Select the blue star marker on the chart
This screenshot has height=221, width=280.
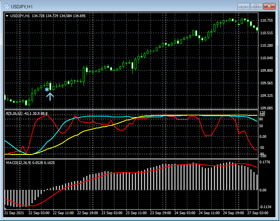tap(47, 89)
